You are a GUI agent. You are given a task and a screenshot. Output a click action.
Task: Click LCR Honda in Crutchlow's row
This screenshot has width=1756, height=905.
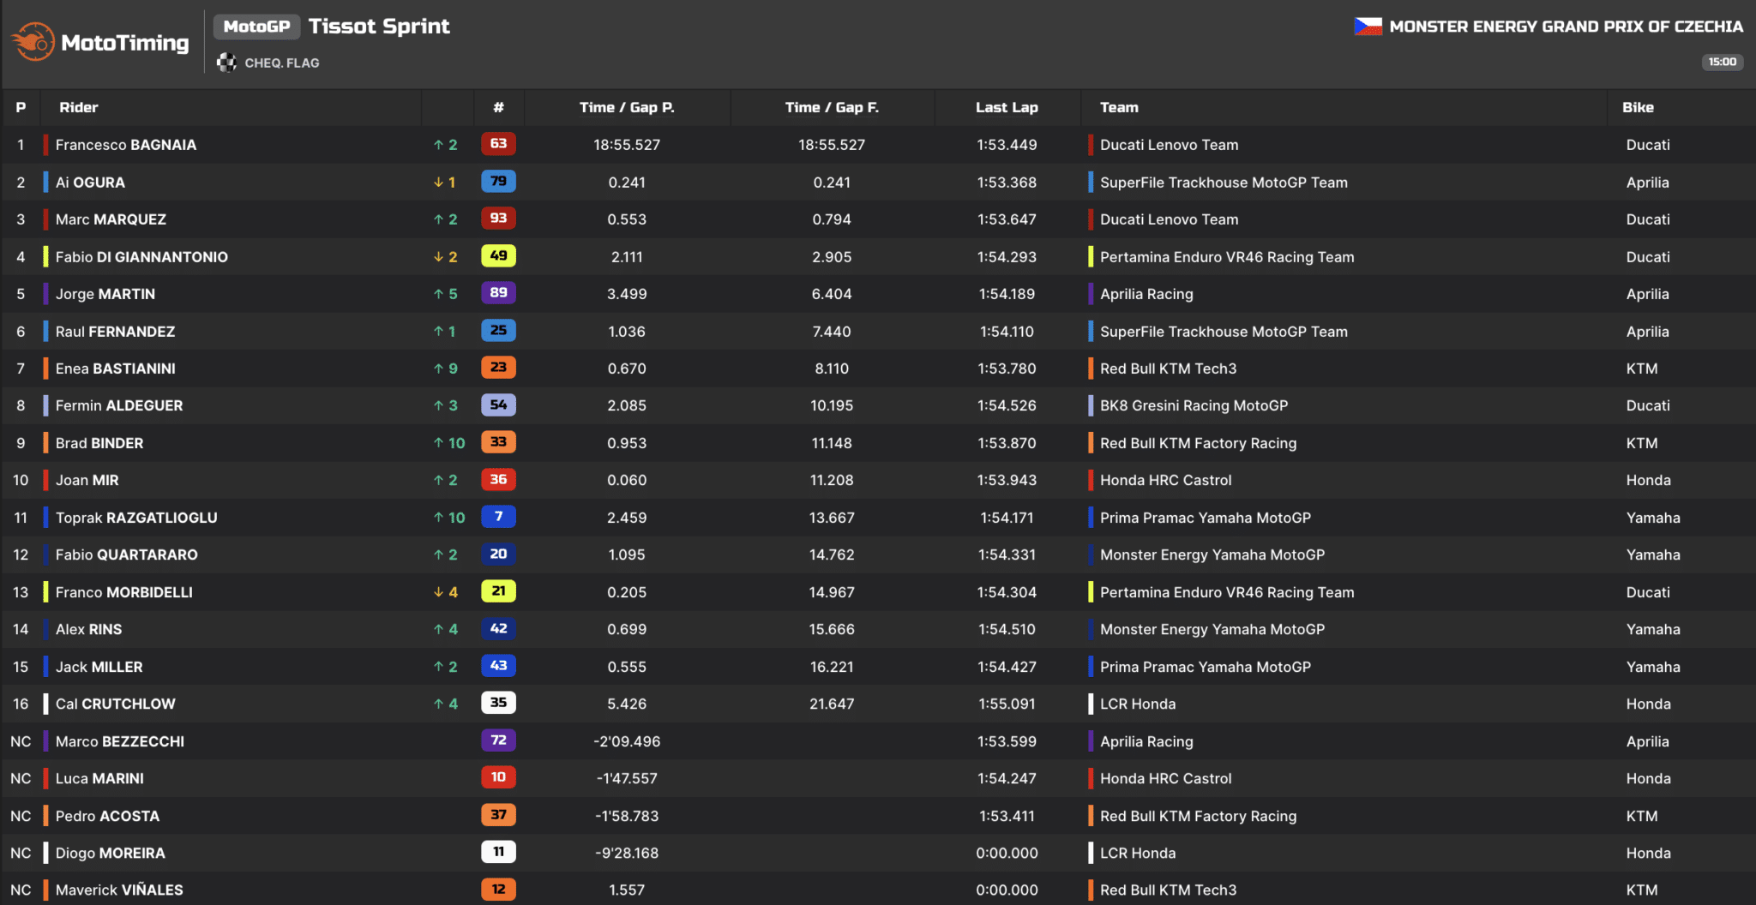coord(1138,704)
